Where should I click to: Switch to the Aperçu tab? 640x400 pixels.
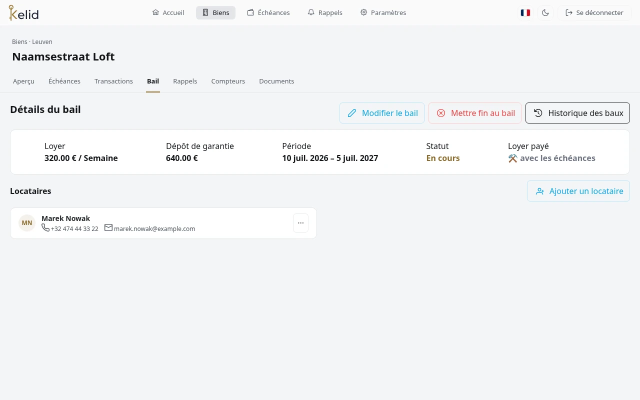click(x=23, y=81)
